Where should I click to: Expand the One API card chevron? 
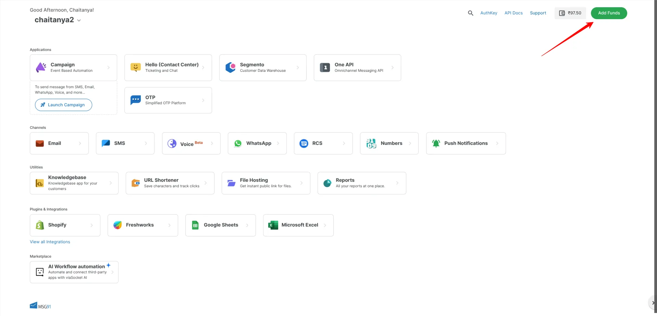coord(393,68)
